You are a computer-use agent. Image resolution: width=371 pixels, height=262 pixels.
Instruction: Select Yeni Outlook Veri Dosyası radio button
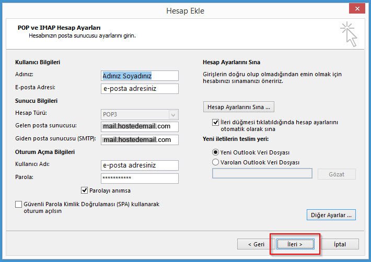coord(216,152)
